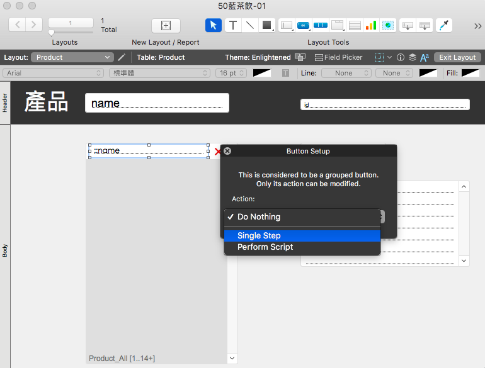
Task: Click the change theme icon
Action: 300,57
